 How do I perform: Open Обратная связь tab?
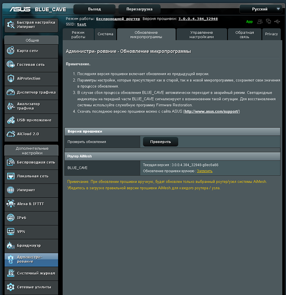pos(244,35)
